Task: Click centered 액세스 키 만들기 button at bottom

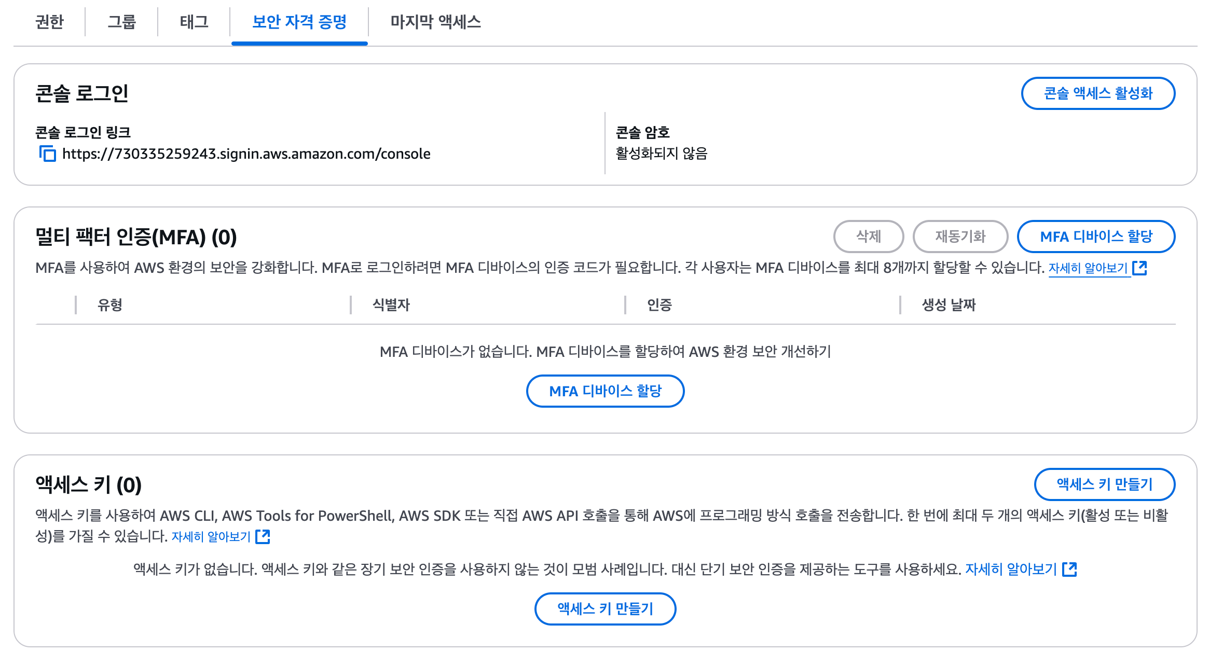Action: pyautogui.click(x=605, y=609)
